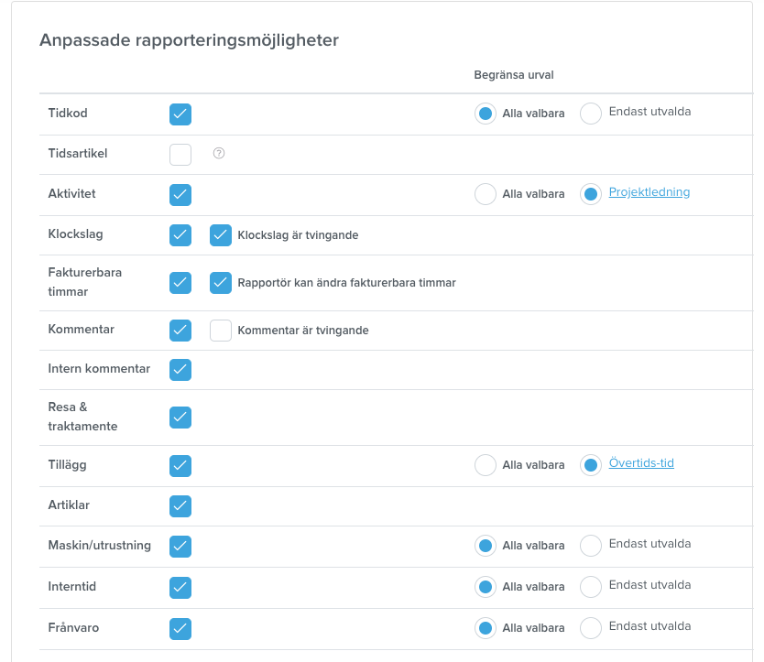This screenshot has height=662, width=764.
Task: Toggle 'Rapportör kan ändra fakturerbara timmar'
Action: pos(221,283)
